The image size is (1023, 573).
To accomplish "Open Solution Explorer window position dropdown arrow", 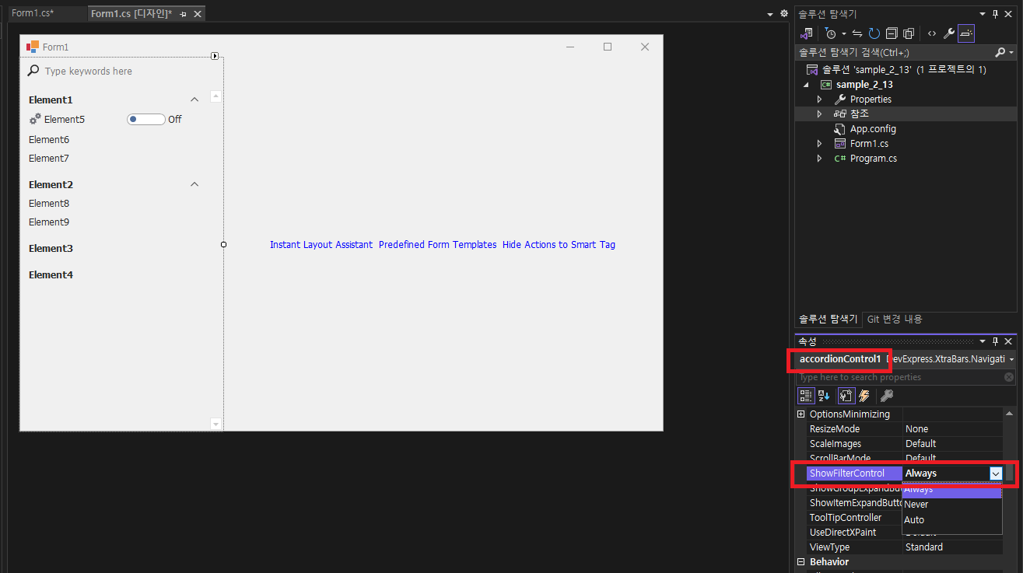I will tap(982, 14).
